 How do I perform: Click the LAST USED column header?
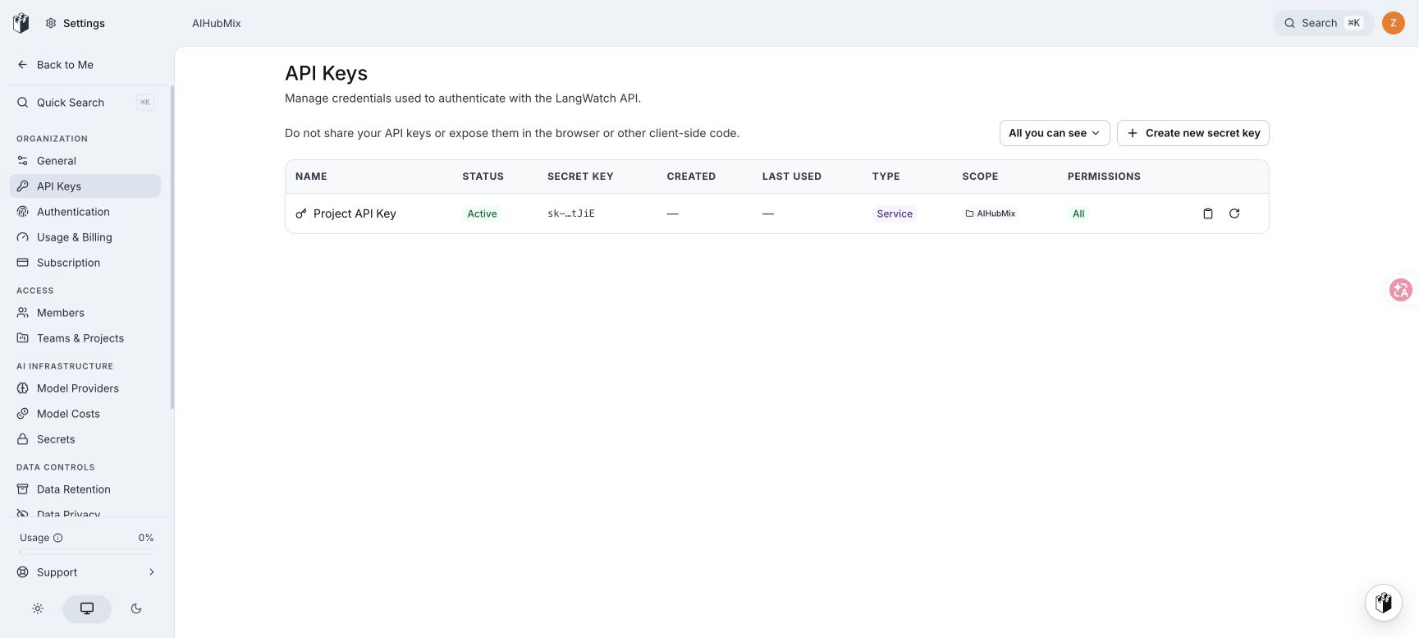(792, 177)
